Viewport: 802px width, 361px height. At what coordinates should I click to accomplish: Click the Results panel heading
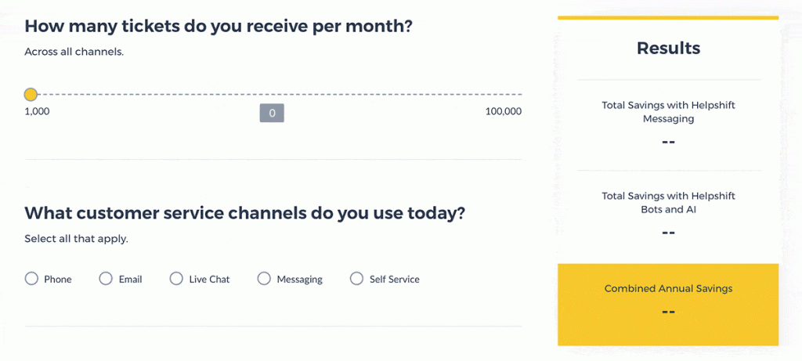(668, 48)
